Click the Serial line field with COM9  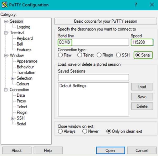click(x=93, y=42)
